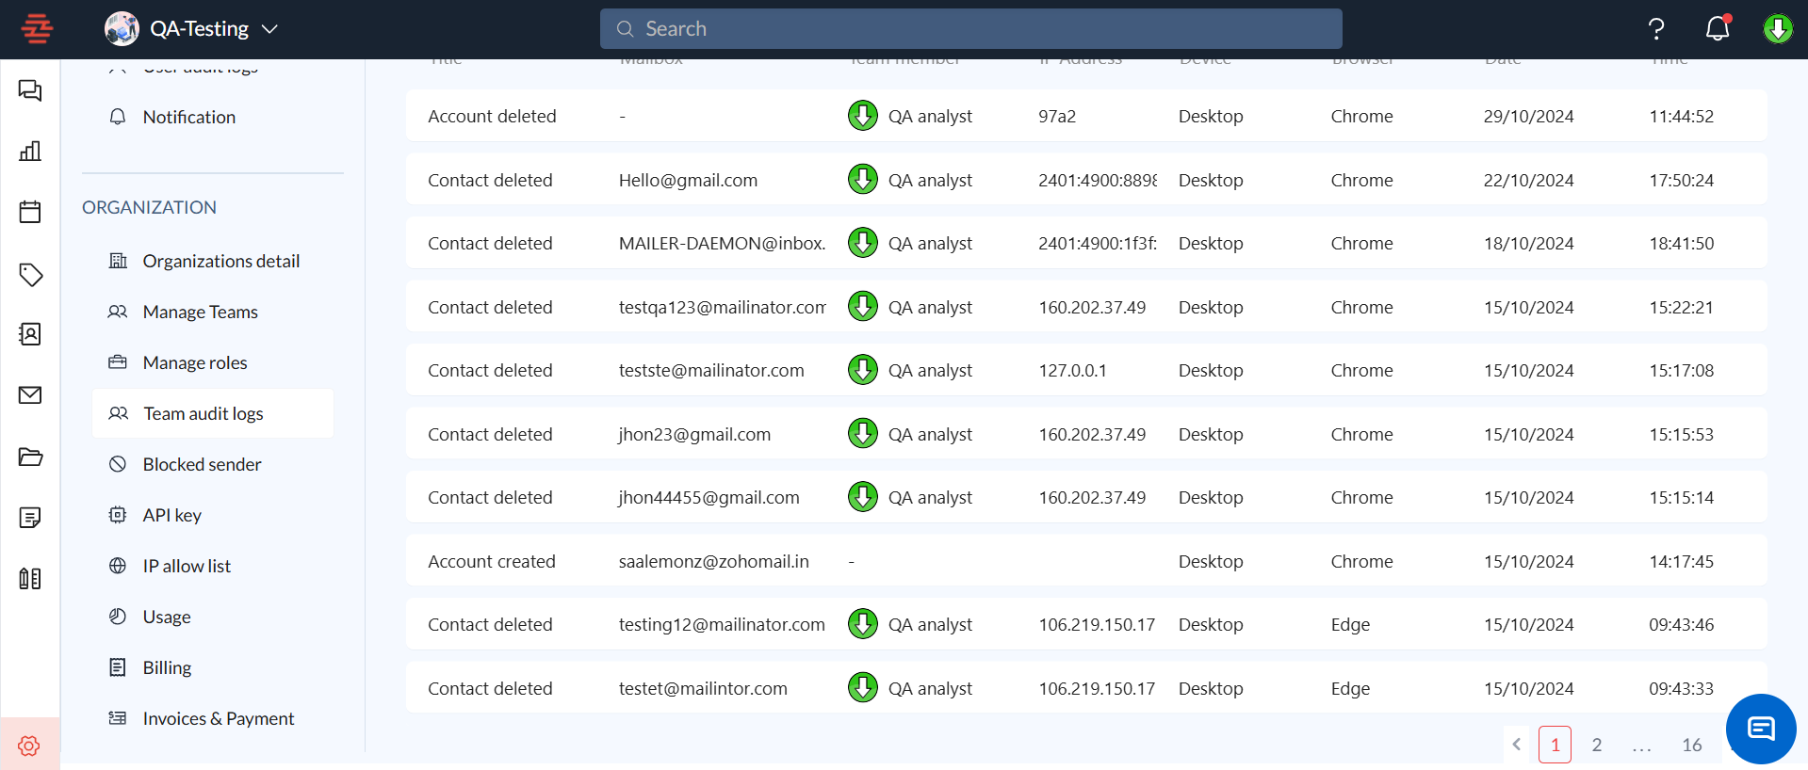Click the mail envelope icon in sidebar
The image size is (1808, 770).
[x=30, y=395]
